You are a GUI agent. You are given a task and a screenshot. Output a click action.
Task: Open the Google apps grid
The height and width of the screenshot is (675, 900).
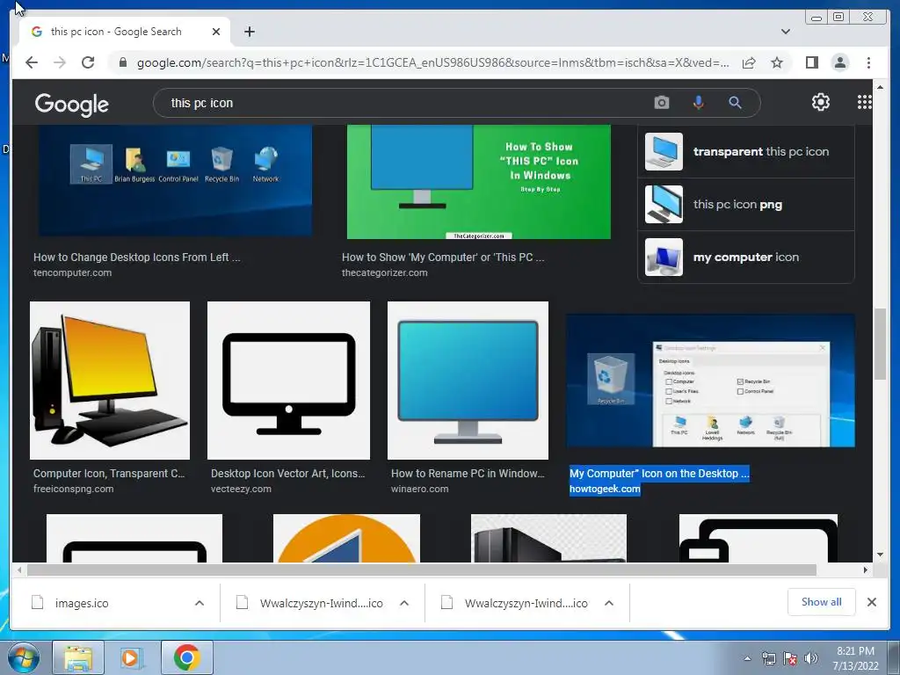(x=865, y=102)
